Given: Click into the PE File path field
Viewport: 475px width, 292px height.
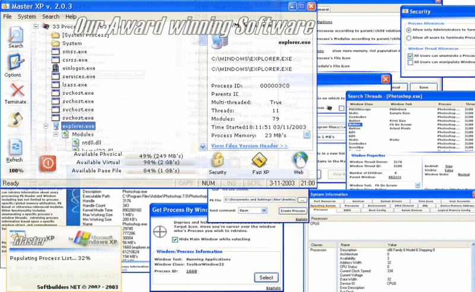Looking at the screenshot, I should (259, 200).
